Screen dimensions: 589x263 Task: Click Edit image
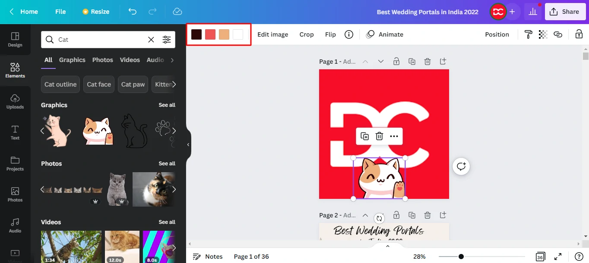(273, 34)
